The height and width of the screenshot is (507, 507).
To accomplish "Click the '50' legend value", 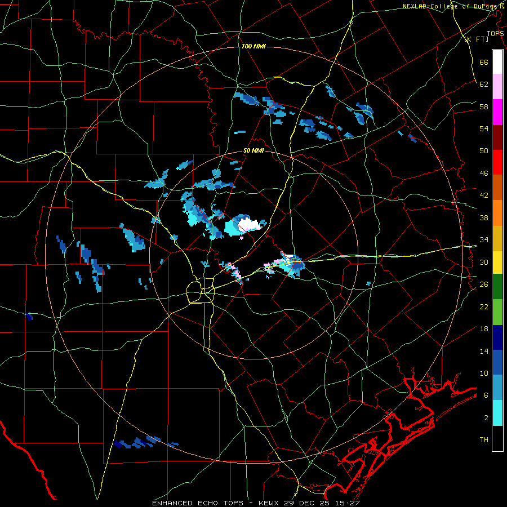I will [x=484, y=150].
